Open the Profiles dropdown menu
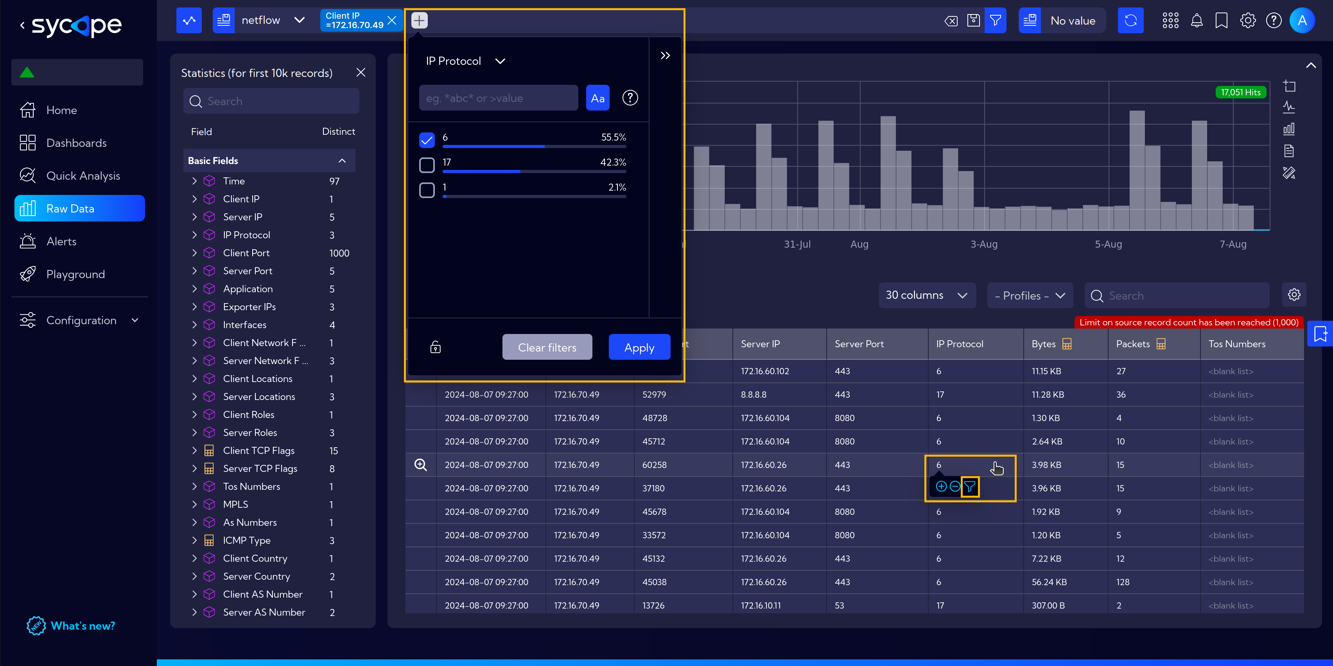1333x666 pixels. click(x=1030, y=295)
